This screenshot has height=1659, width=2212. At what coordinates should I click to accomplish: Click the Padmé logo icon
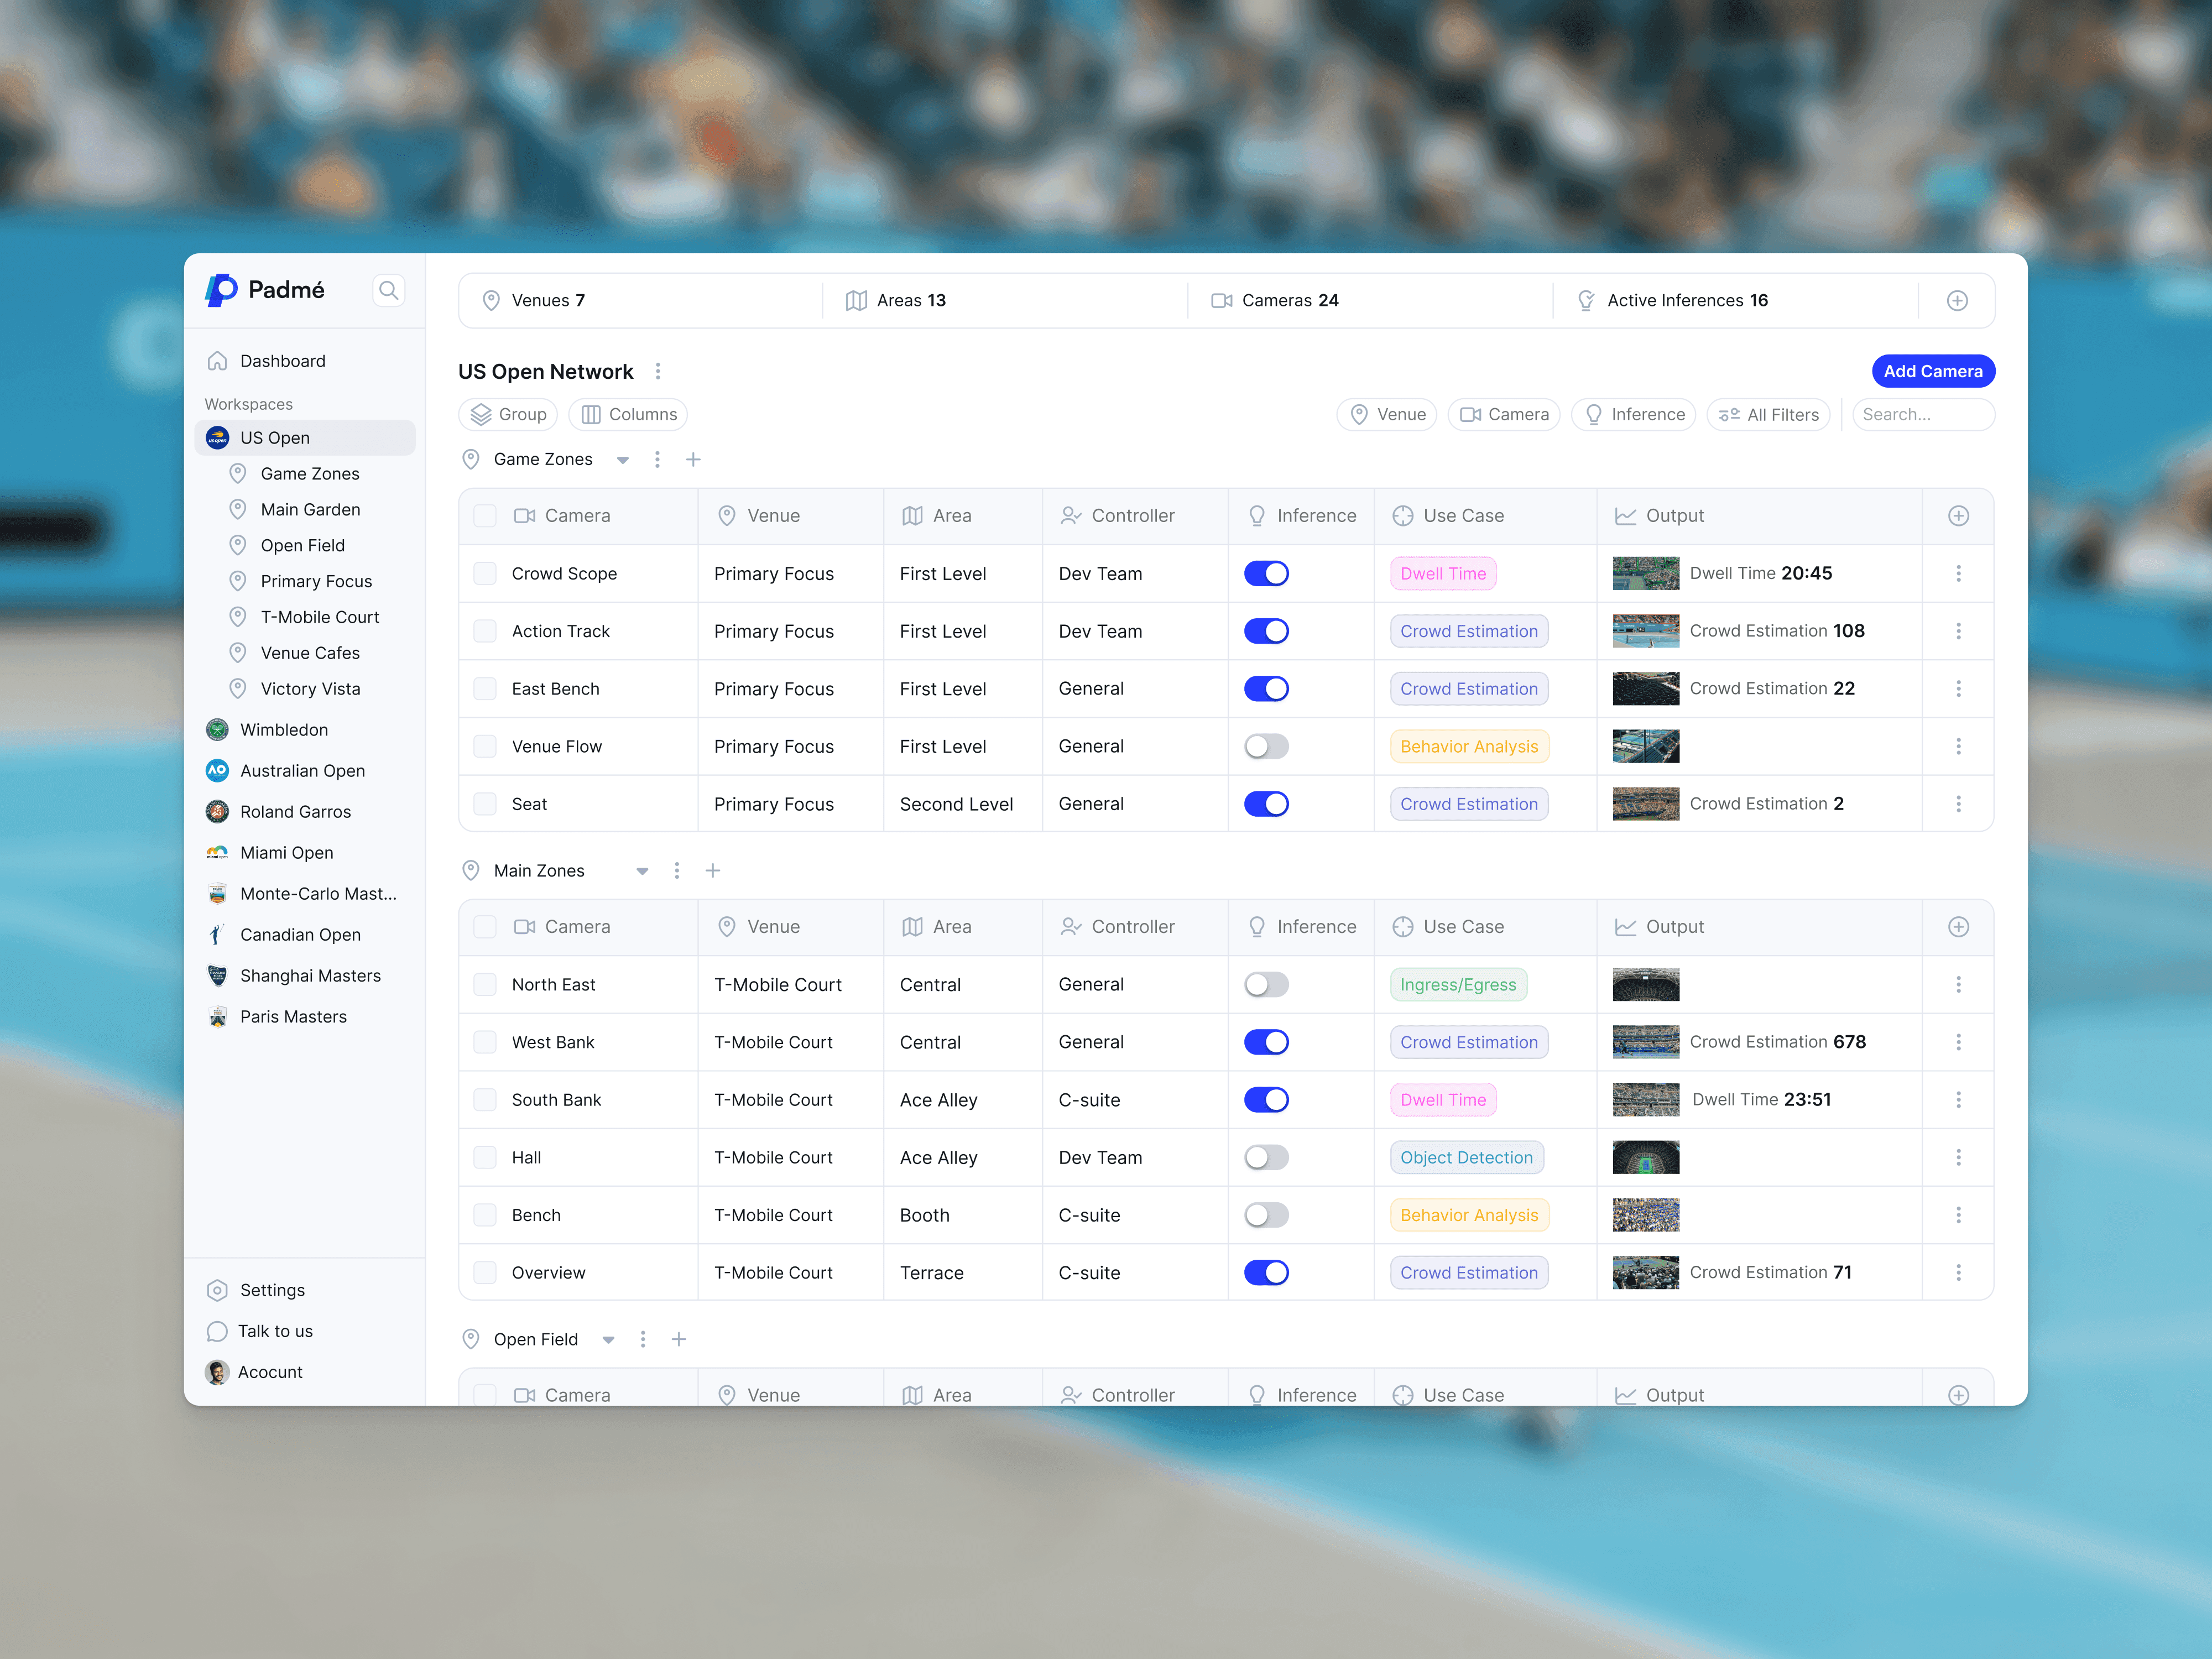(x=221, y=290)
